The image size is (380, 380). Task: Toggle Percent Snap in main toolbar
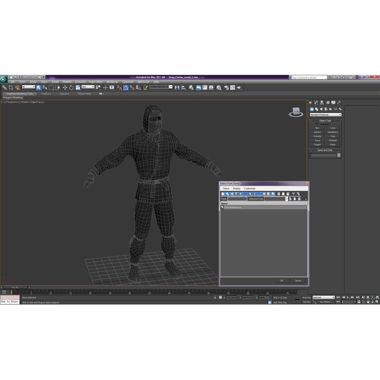pos(132,88)
